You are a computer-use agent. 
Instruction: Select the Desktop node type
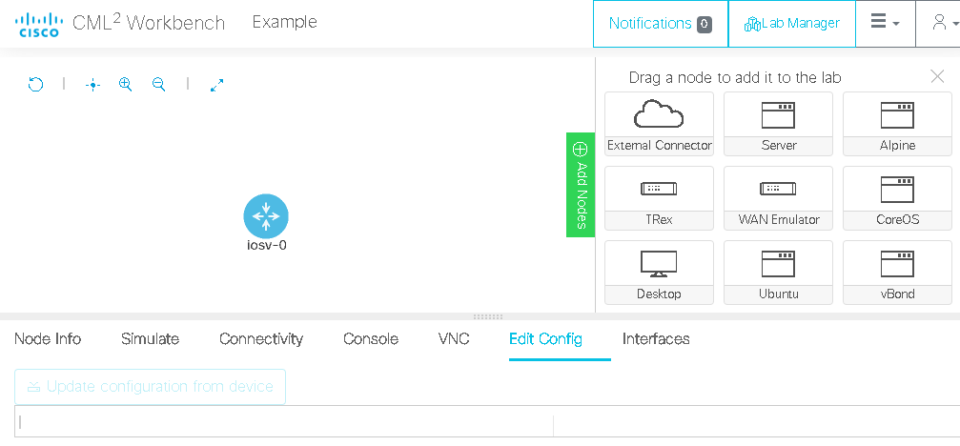pos(659,273)
